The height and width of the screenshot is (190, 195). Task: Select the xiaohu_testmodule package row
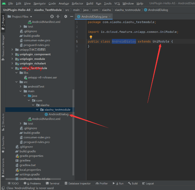coord(40,110)
